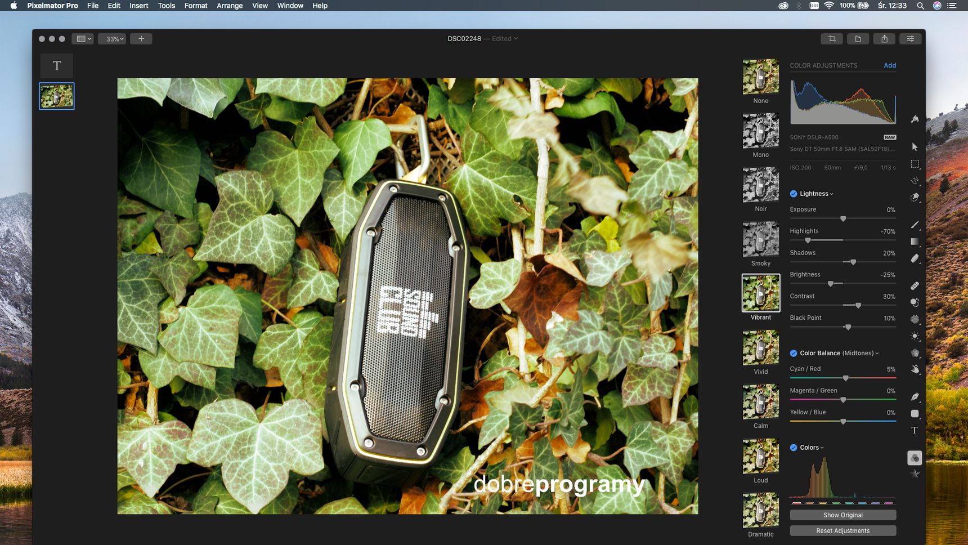Select the Style paint-bucket tool

coord(915,119)
